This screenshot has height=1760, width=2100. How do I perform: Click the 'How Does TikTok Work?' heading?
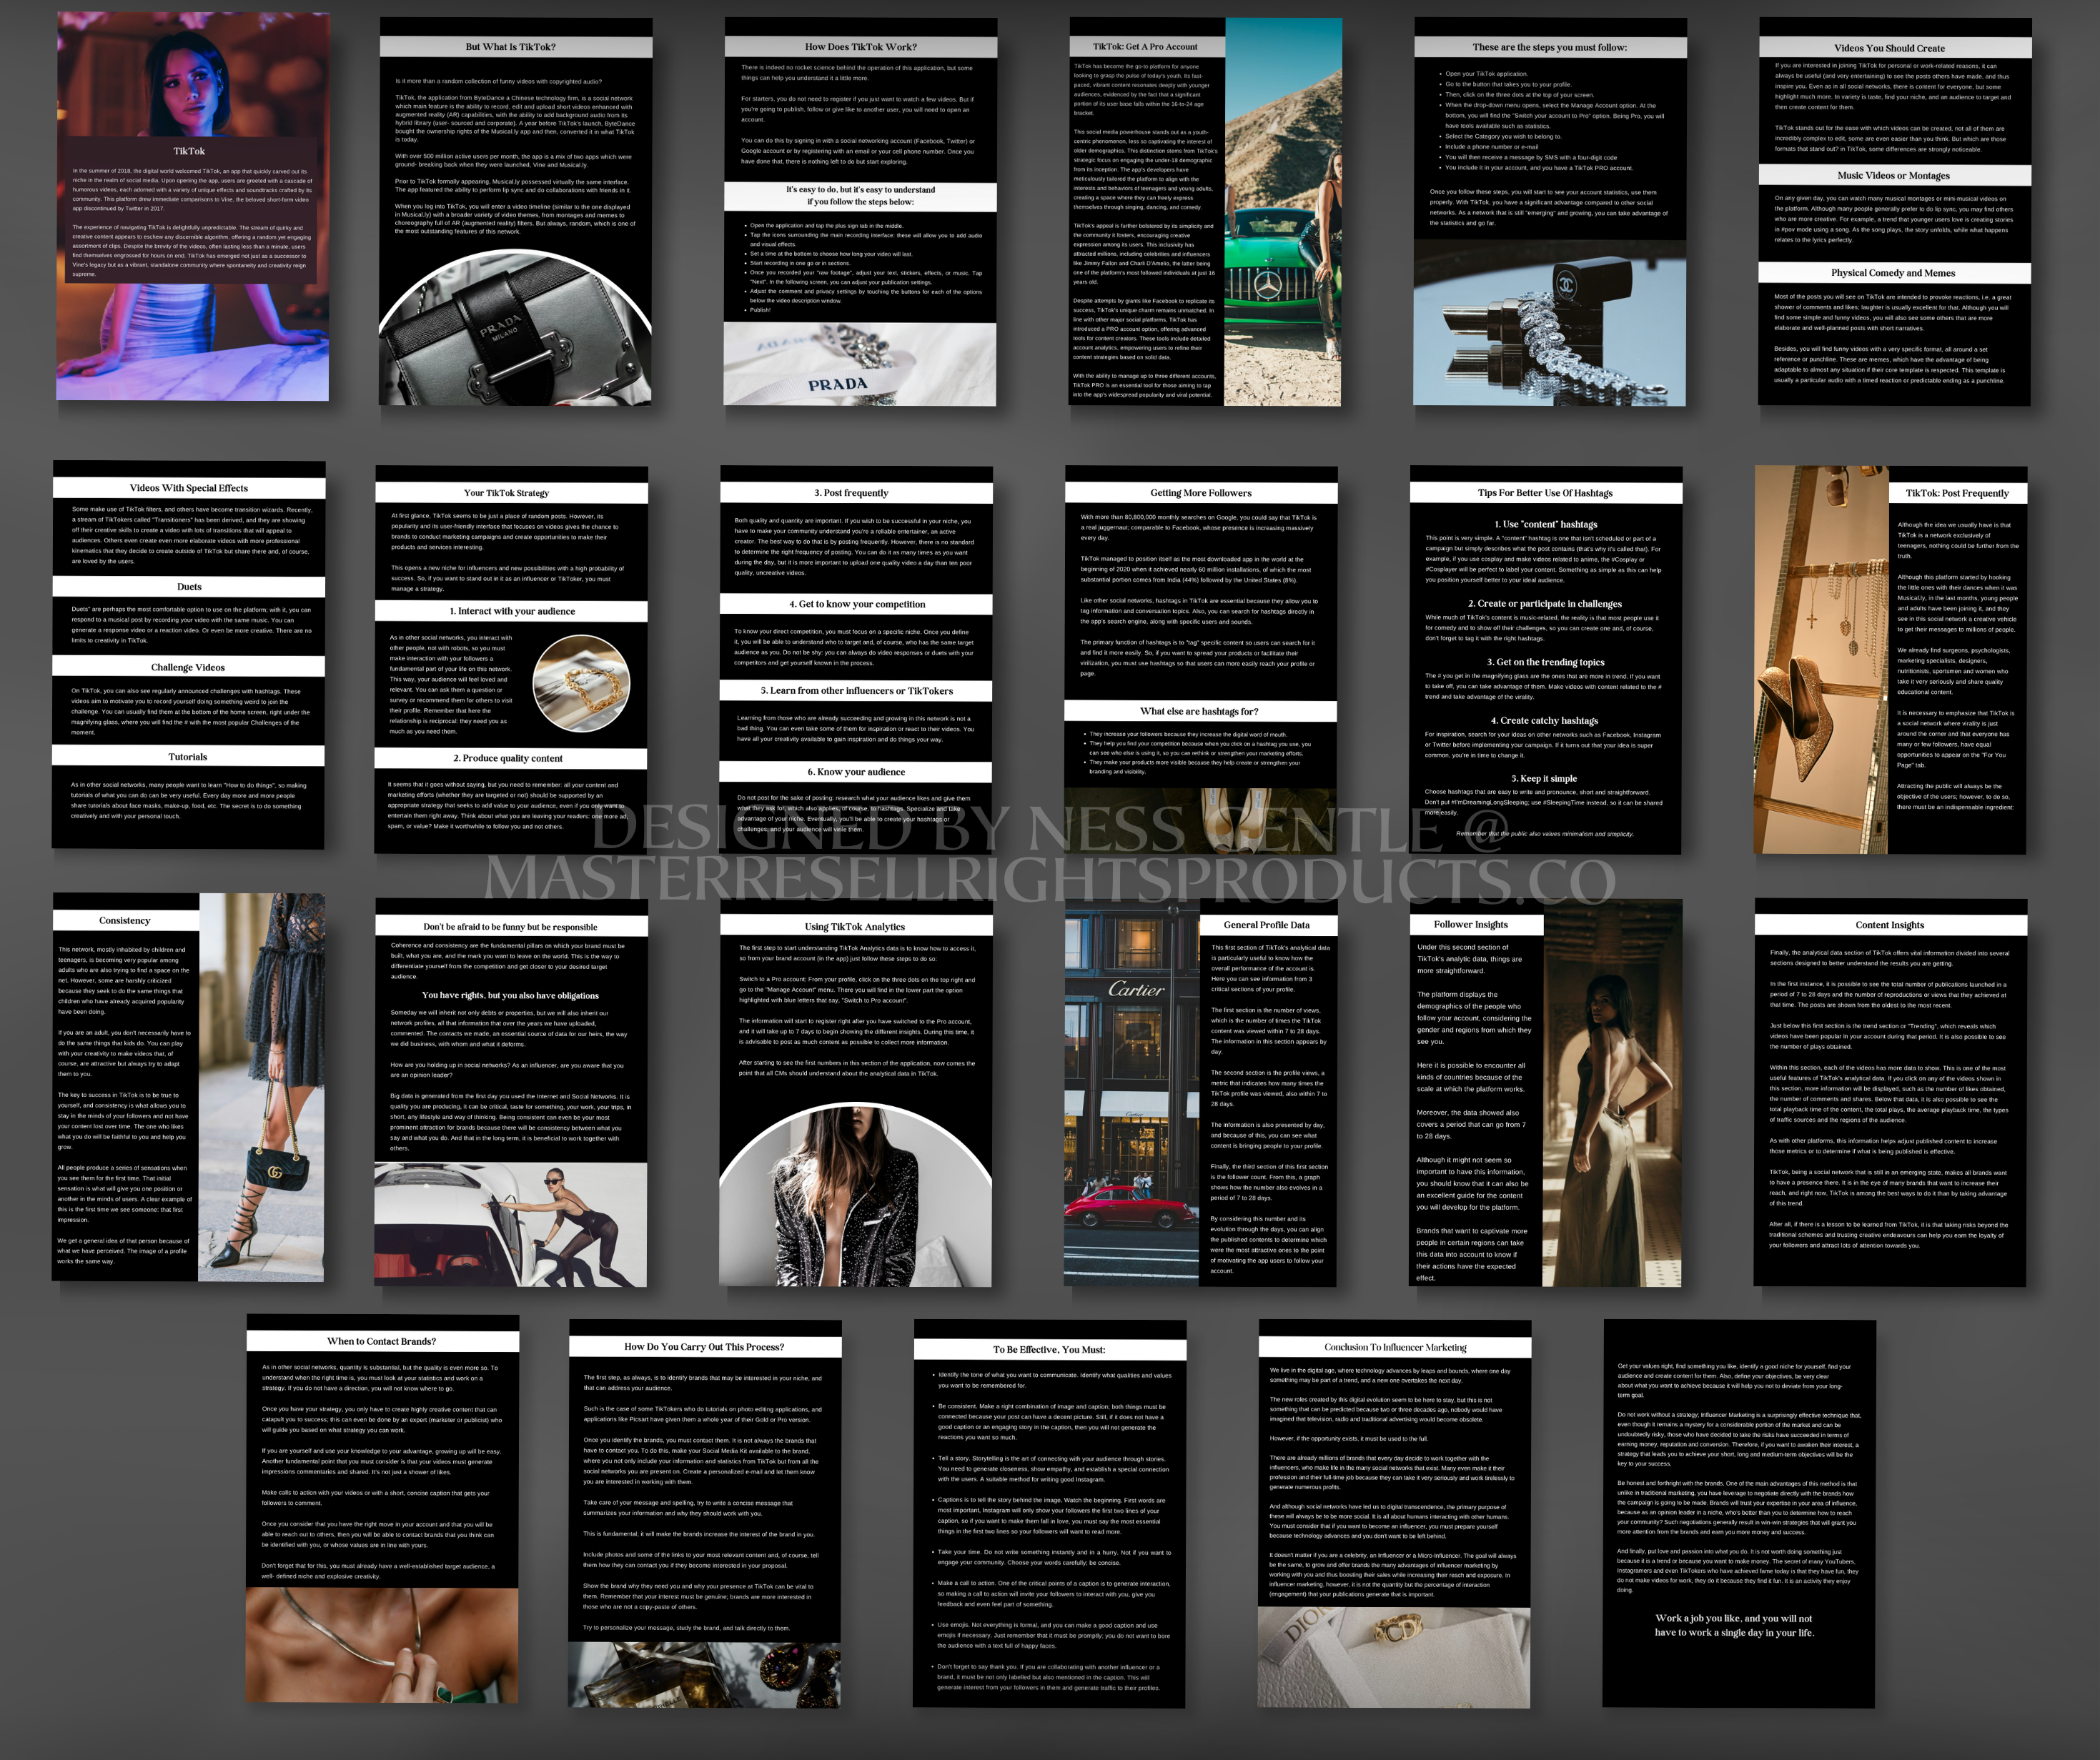point(860,47)
